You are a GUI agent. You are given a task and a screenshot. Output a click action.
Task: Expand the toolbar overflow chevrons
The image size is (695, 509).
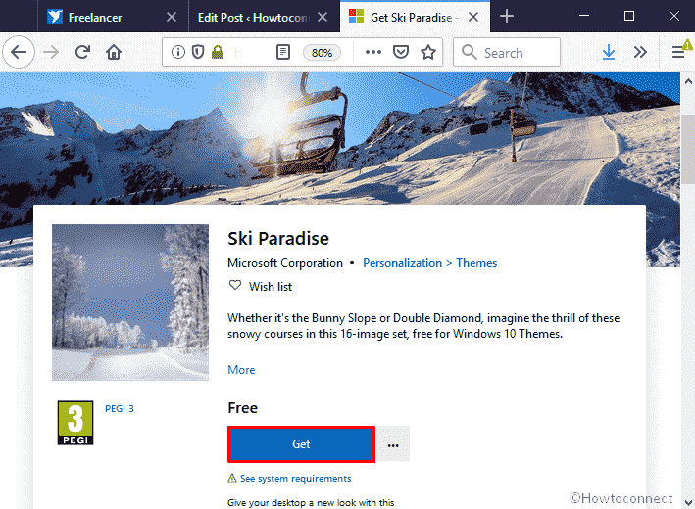point(640,52)
